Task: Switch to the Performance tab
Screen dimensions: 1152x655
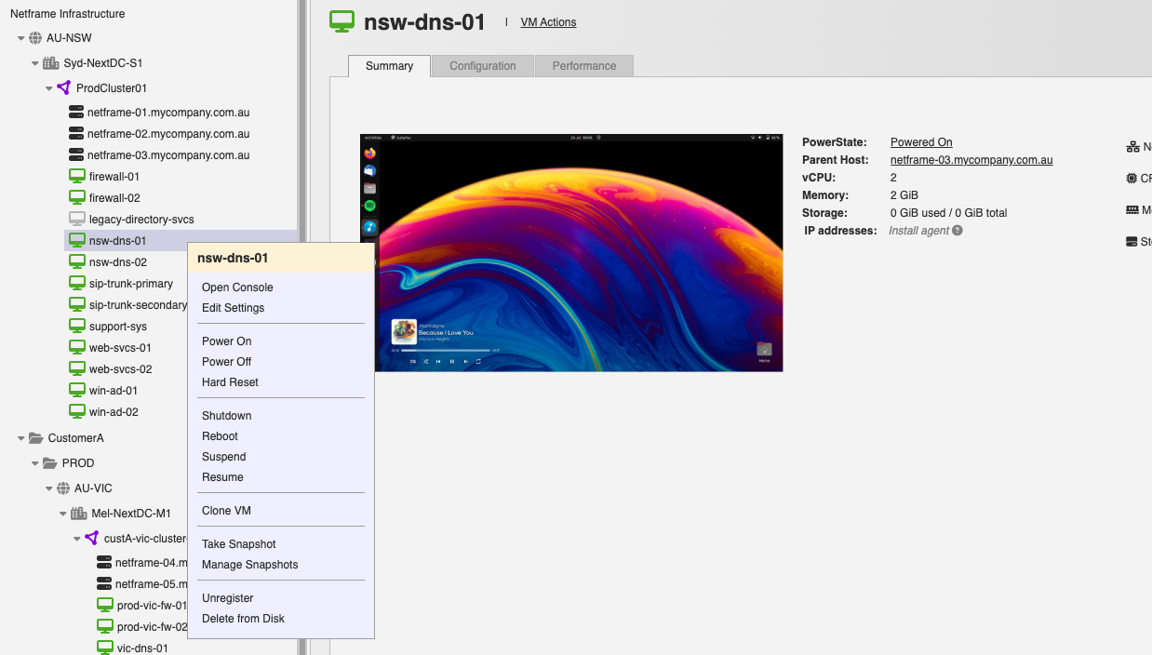Action: pyautogui.click(x=583, y=66)
